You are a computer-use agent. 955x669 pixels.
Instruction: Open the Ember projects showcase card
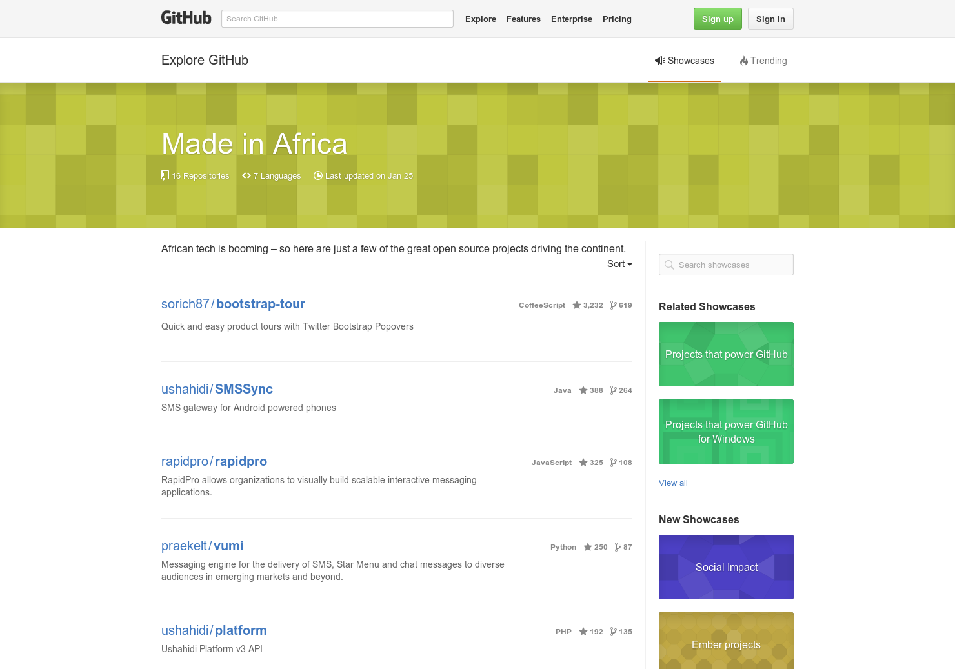coord(726,641)
